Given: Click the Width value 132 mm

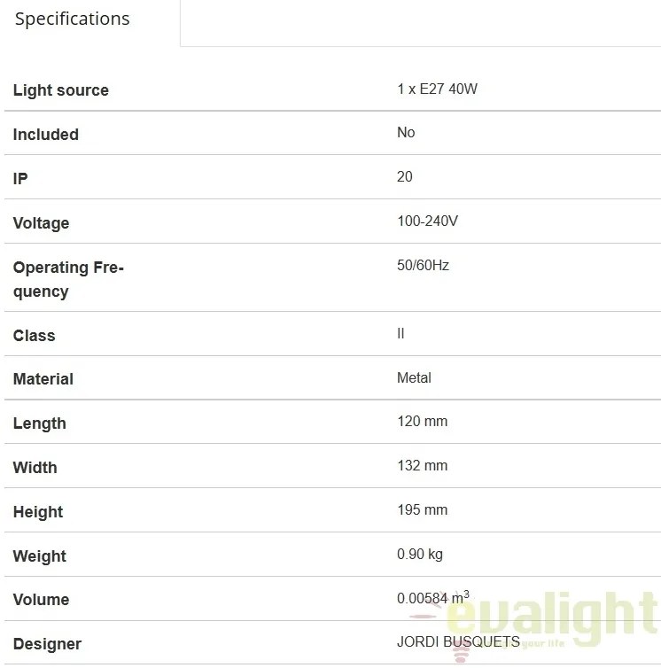Looking at the screenshot, I should tap(422, 466).
